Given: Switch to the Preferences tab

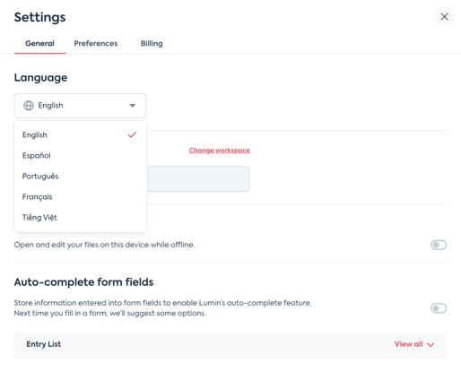Looking at the screenshot, I should tap(96, 44).
